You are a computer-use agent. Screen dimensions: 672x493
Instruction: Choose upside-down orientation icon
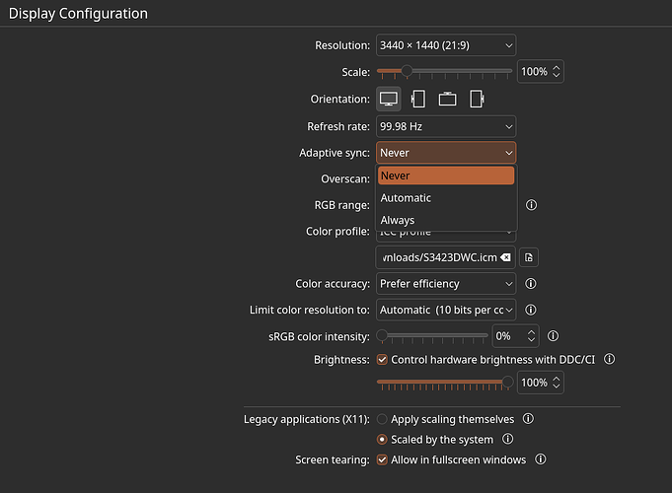pyautogui.click(x=447, y=99)
